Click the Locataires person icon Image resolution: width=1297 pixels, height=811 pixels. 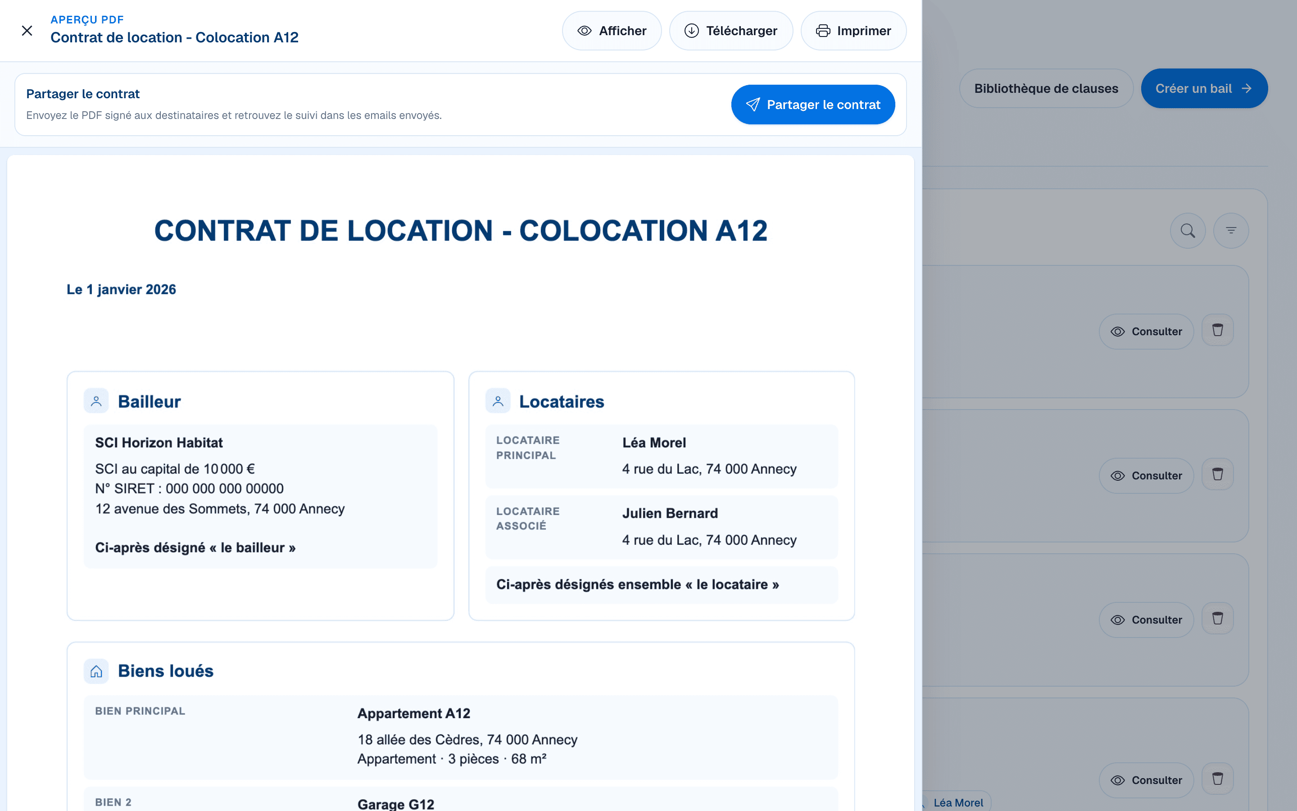point(498,401)
